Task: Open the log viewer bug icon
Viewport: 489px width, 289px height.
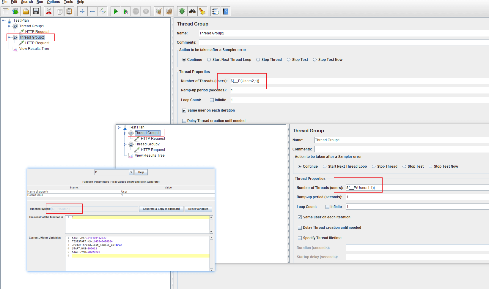Action: (x=182, y=12)
